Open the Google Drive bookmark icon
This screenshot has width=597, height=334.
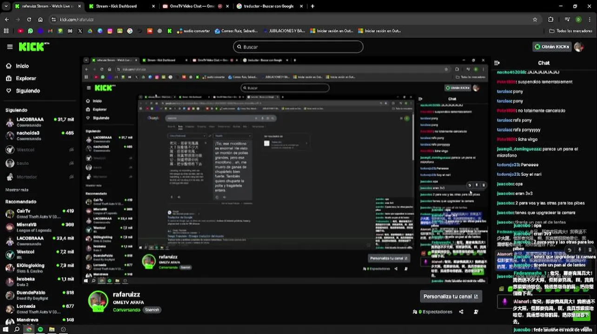(90, 31)
